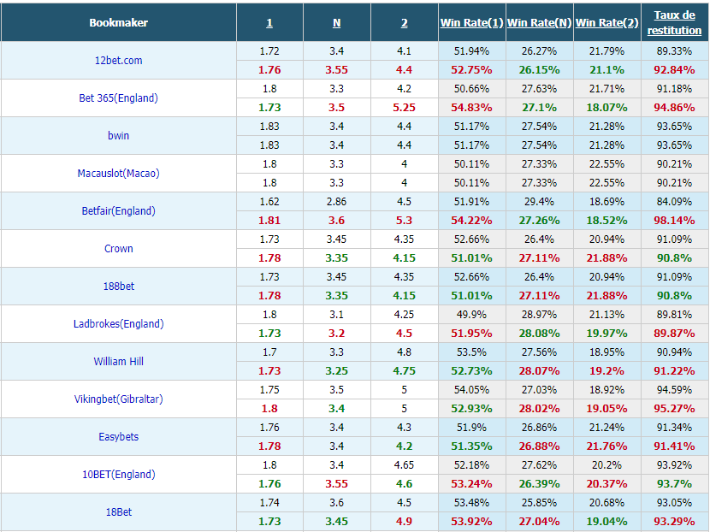The width and height of the screenshot is (710, 532).
Task: Open the Bet 365(England) bookmaker link
Action: [x=118, y=98]
